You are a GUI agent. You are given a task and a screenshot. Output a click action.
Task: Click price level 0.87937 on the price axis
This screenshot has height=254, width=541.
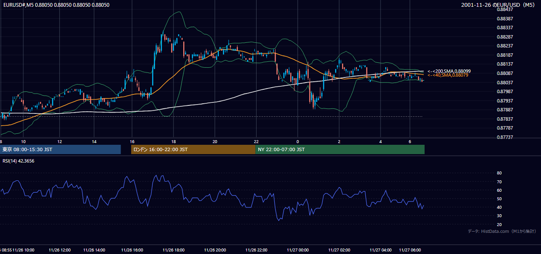coord(505,100)
